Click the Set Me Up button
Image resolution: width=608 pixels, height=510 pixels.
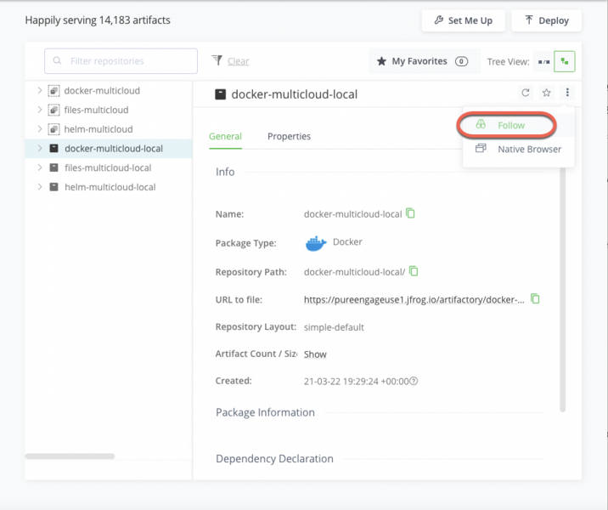click(463, 20)
